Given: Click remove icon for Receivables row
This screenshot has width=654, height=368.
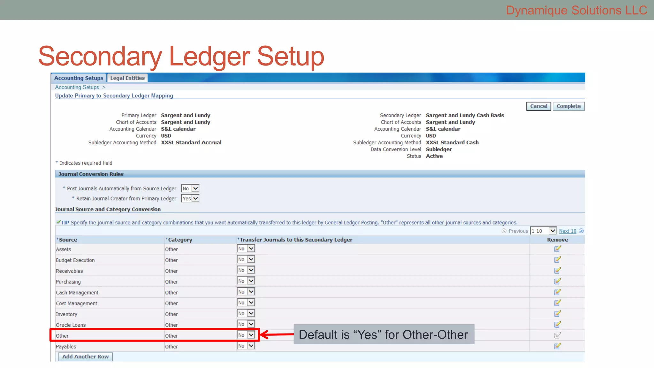Looking at the screenshot, I should [x=557, y=271].
